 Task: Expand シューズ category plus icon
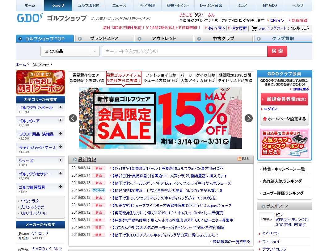coord(61,160)
